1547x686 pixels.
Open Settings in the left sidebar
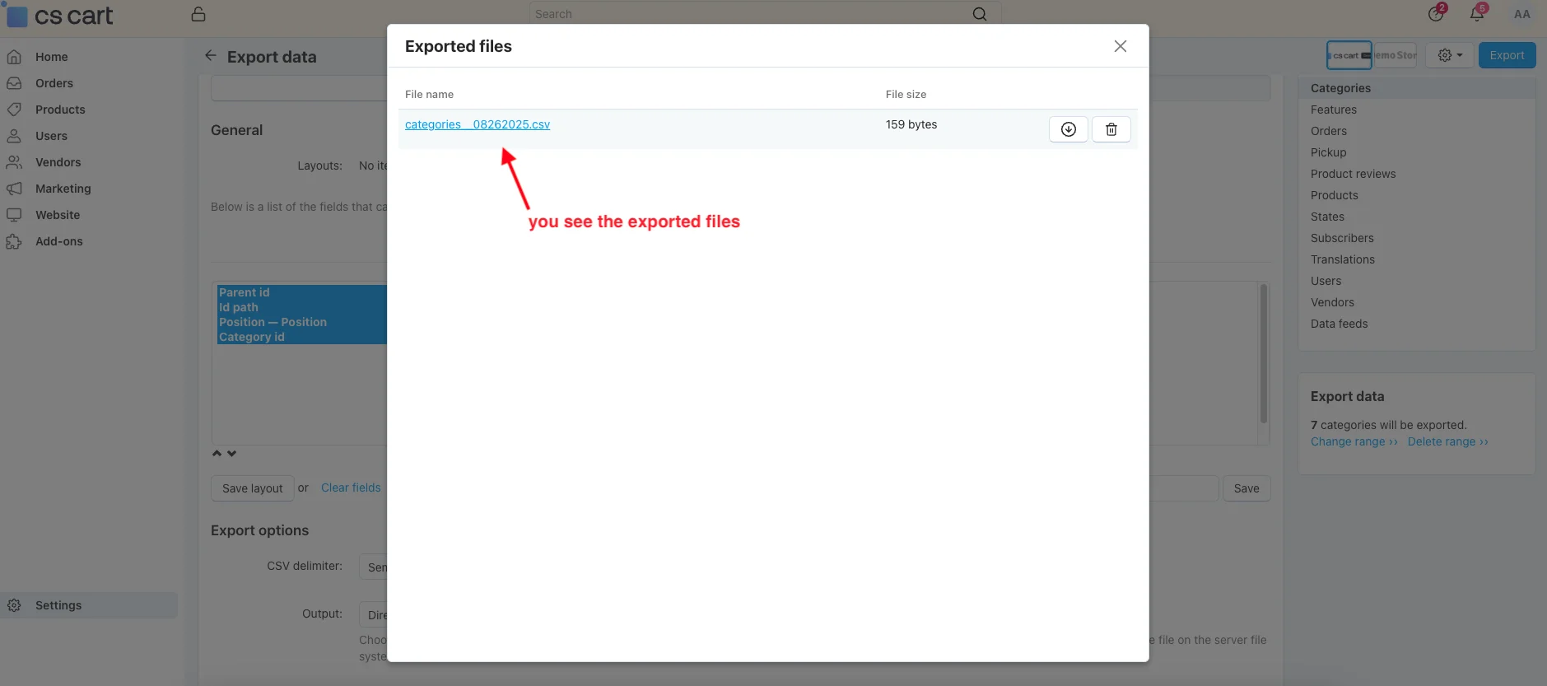58,605
